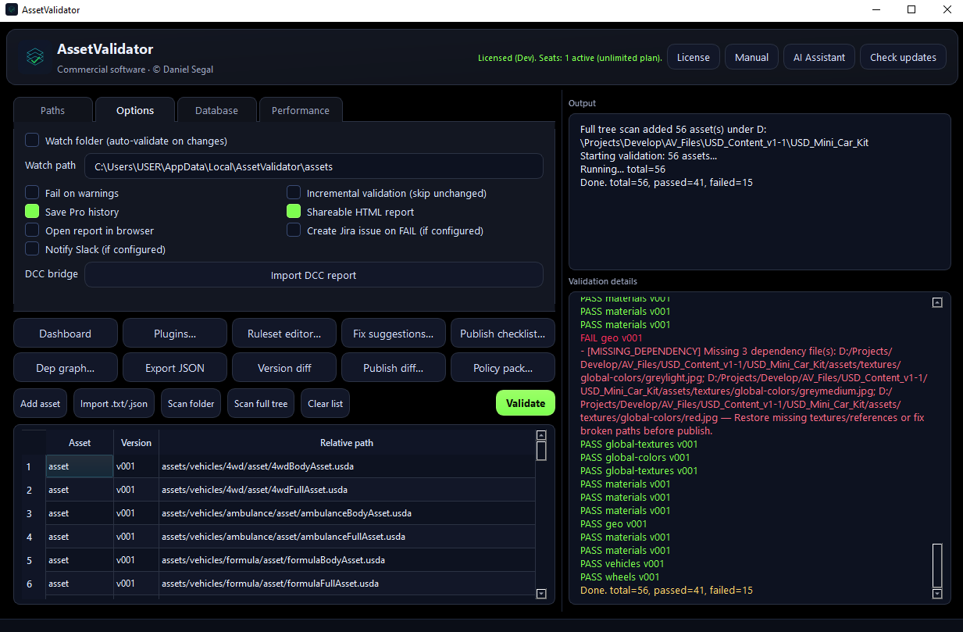The height and width of the screenshot is (632, 963).
Task: Click Validation details scroll up arrow
Action: [938, 302]
